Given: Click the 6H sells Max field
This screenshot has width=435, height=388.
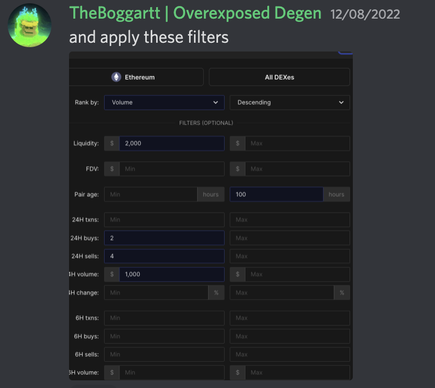Looking at the screenshot, I should click(290, 354).
